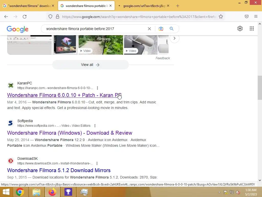The height and width of the screenshot is (197, 262).
Task: Click View all button
Action: (x=90, y=65)
